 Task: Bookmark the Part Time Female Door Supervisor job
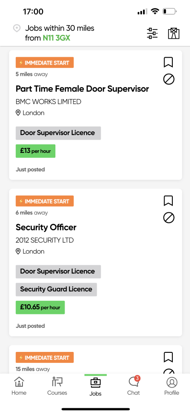[x=168, y=62]
